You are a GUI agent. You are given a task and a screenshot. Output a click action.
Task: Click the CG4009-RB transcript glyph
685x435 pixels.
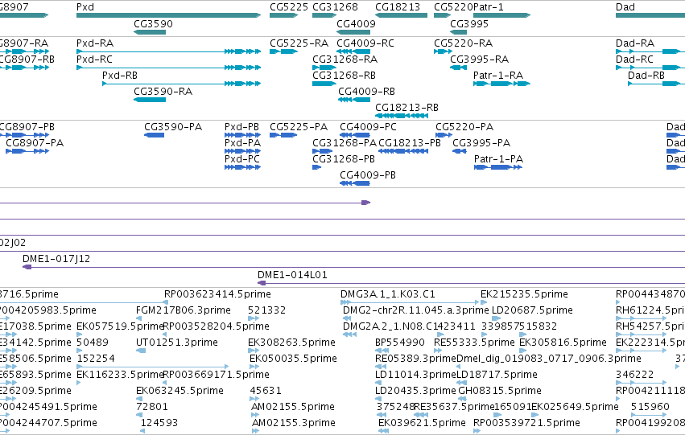coord(354,100)
